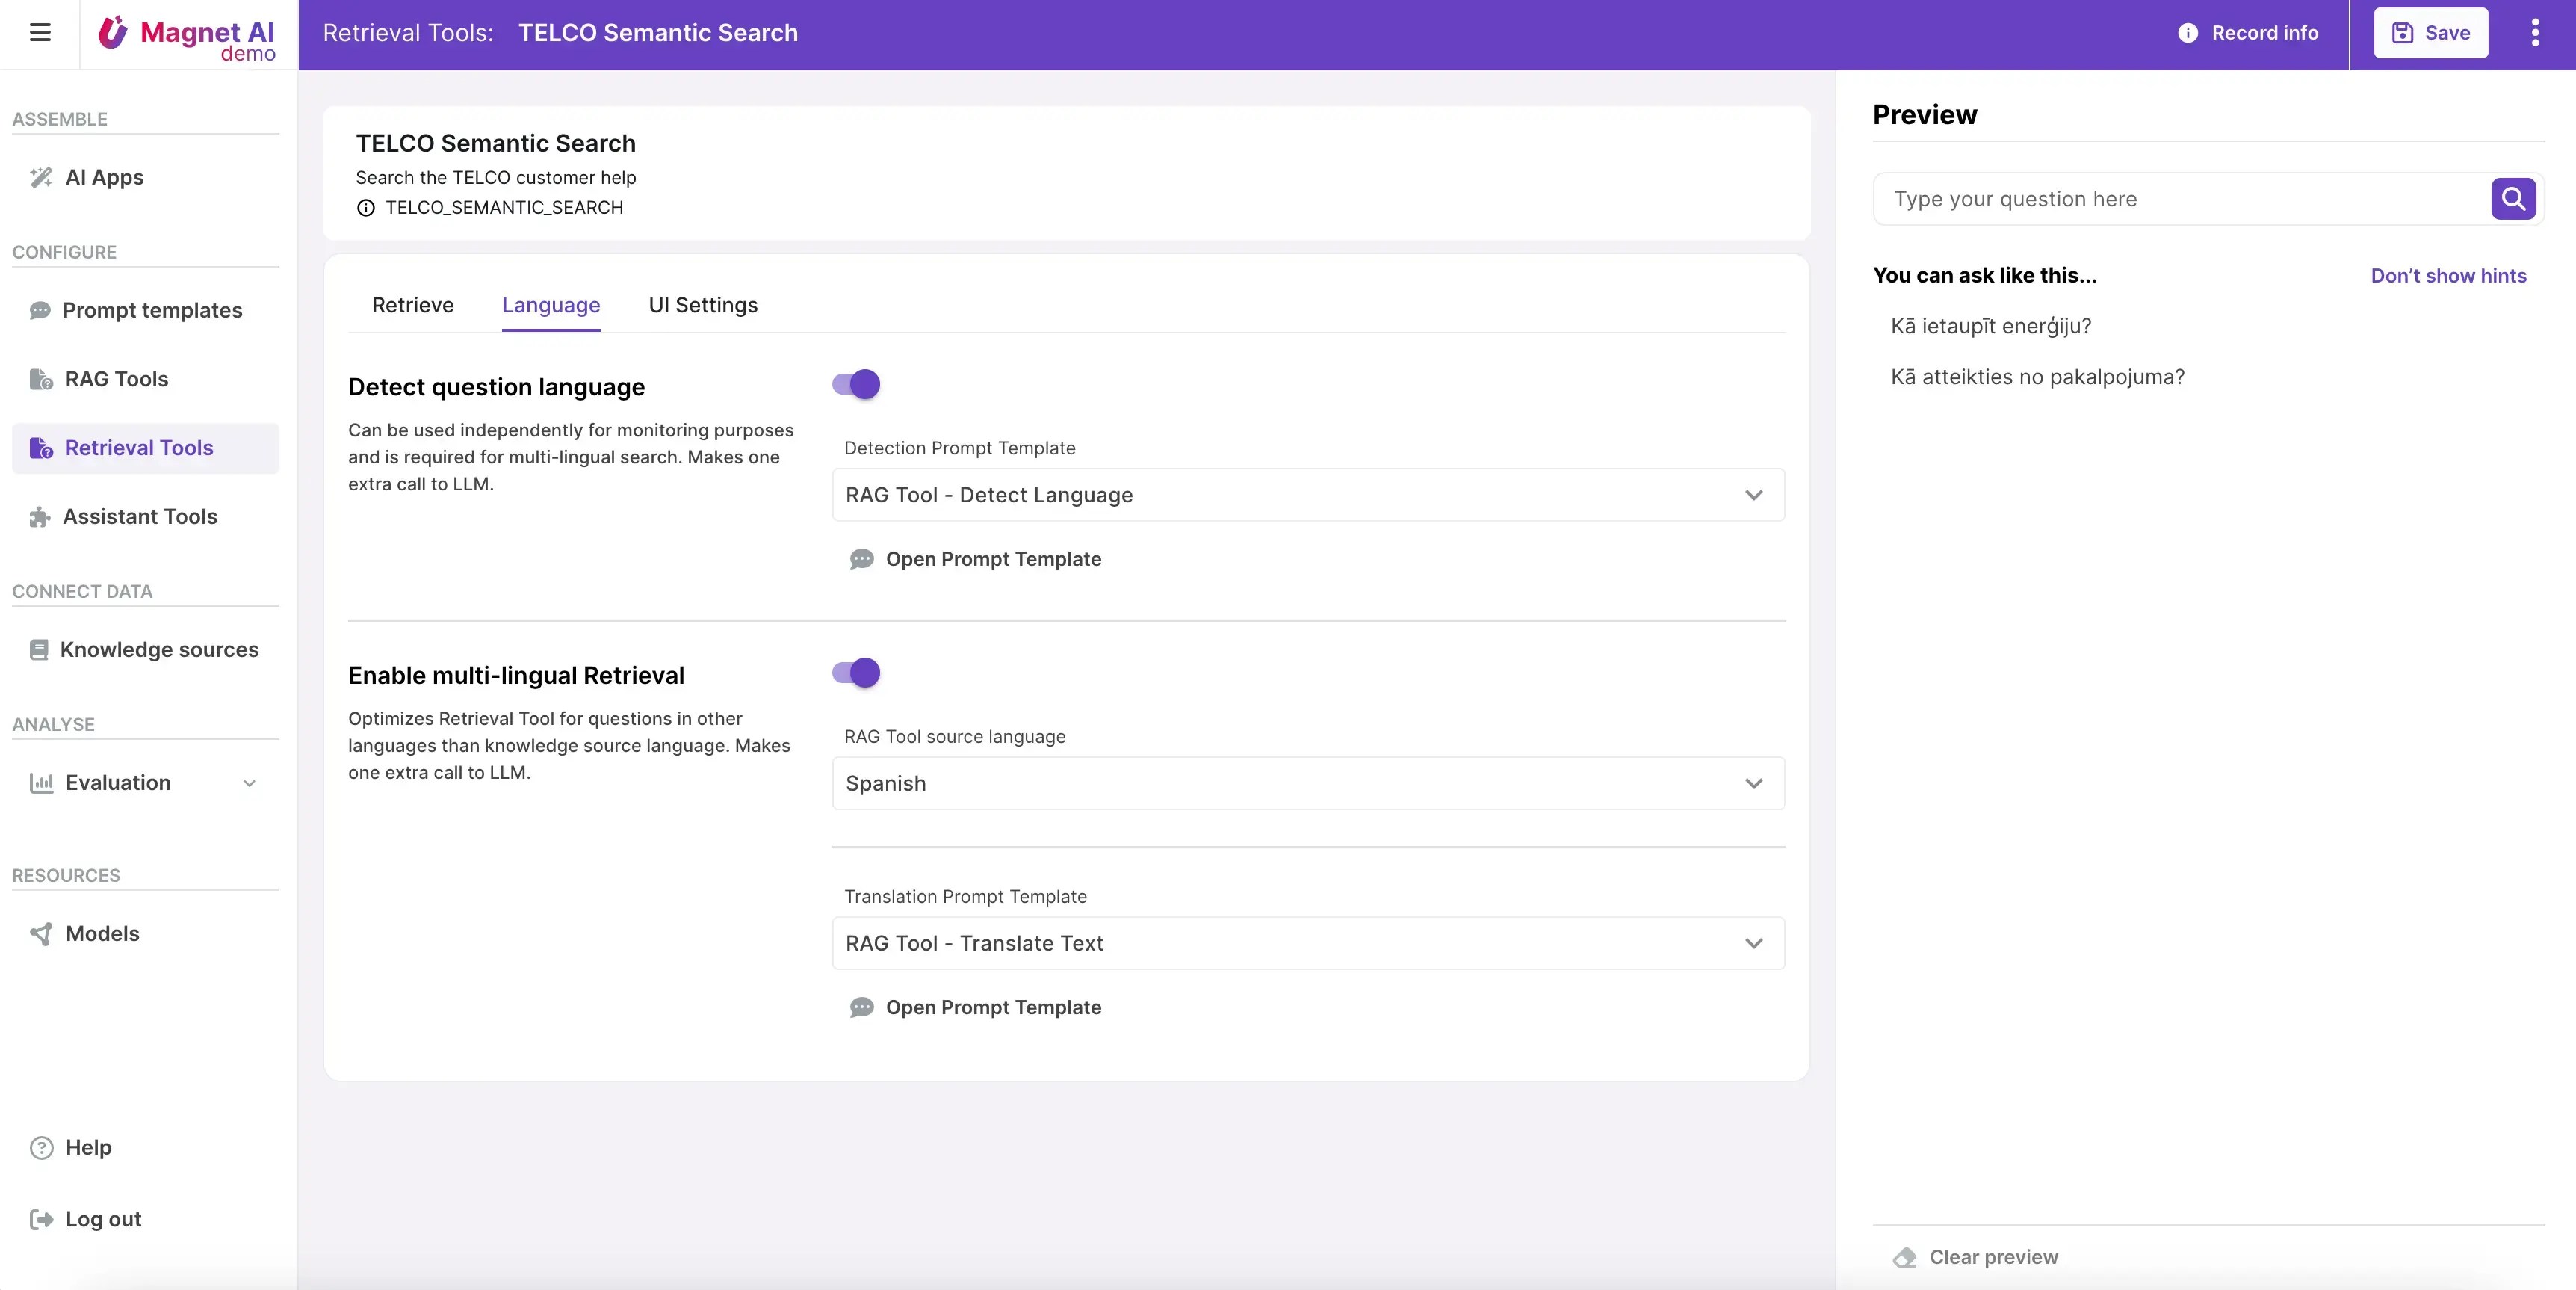The width and height of the screenshot is (2576, 1290).
Task: Toggle Detect question language switch
Action: click(x=856, y=384)
